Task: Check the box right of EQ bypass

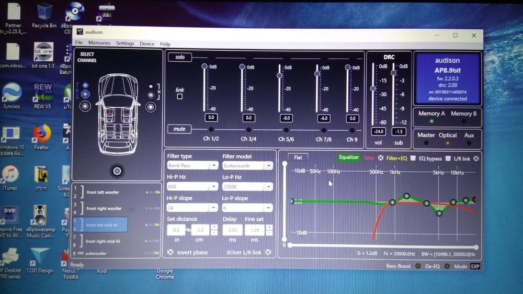Action: (x=448, y=159)
